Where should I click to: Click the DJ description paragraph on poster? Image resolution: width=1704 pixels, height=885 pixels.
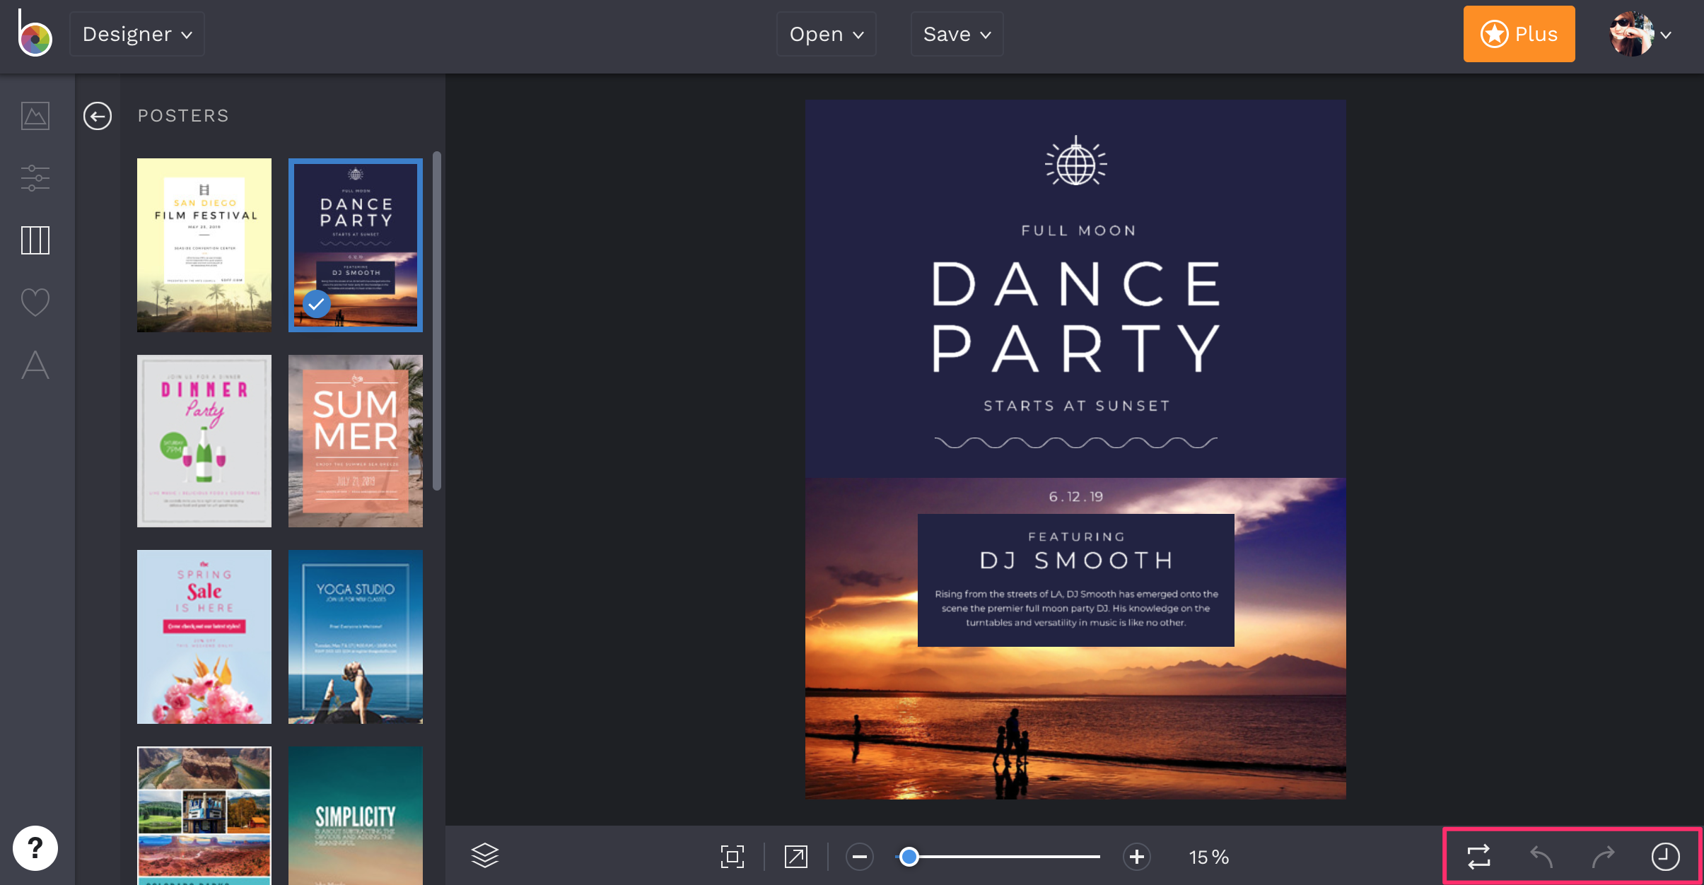pyautogui.click(x=1076, y=609)
